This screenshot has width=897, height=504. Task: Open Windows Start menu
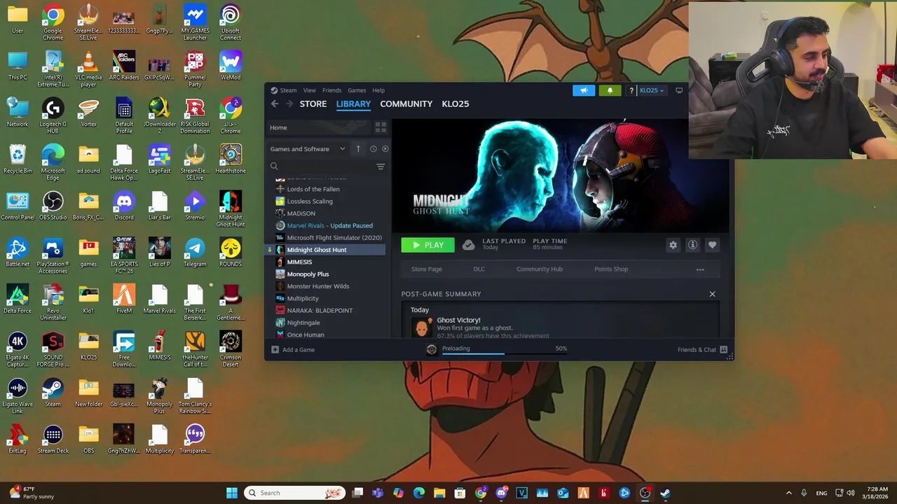point(232,493)
